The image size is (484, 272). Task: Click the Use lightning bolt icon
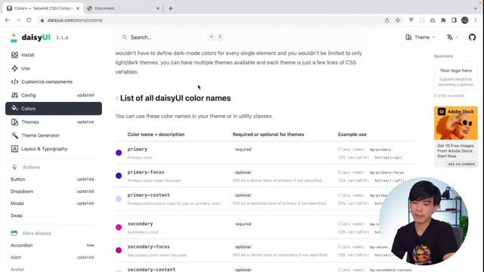coord(14,68)
